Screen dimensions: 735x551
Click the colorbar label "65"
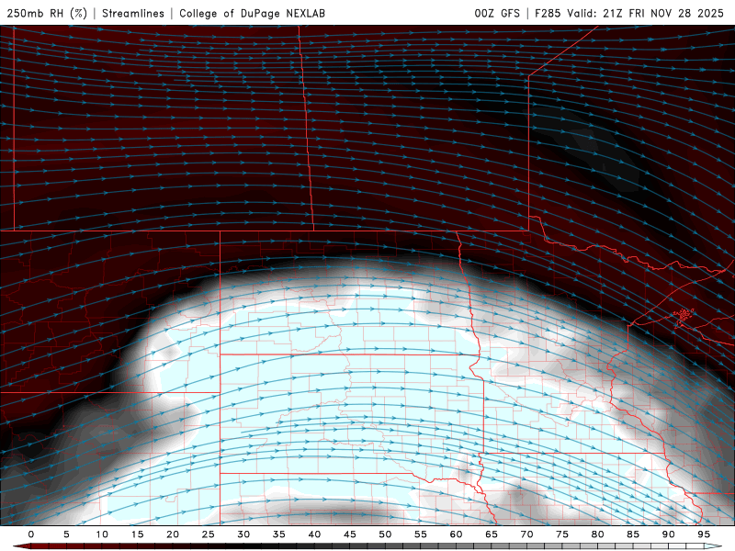coord(492,534)
